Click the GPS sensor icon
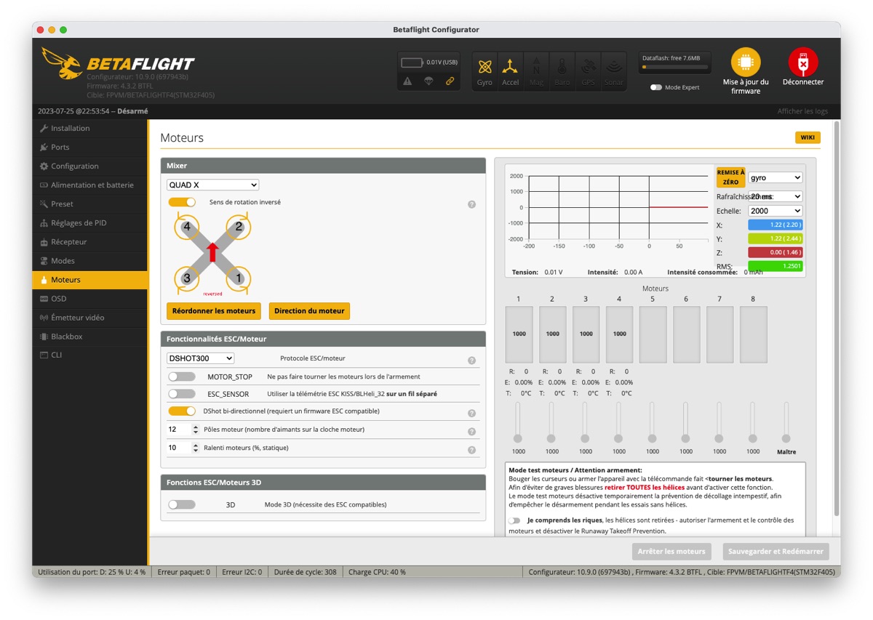 [588, 71]
